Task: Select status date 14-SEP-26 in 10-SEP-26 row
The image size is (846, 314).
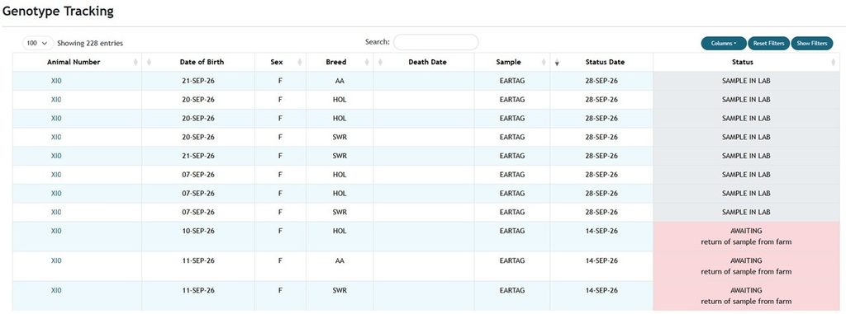Action: click(x=601, y=231)
